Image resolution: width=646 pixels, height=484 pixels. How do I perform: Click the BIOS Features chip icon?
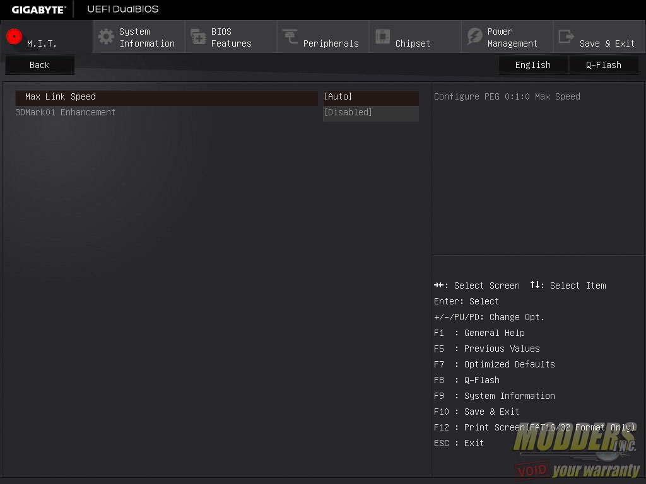click(198, 37)
